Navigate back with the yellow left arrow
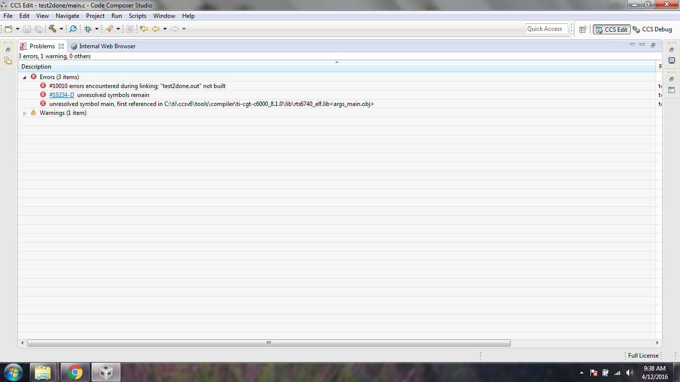The image size is (680, 382). pyautogui.click(x=156, y=29)
